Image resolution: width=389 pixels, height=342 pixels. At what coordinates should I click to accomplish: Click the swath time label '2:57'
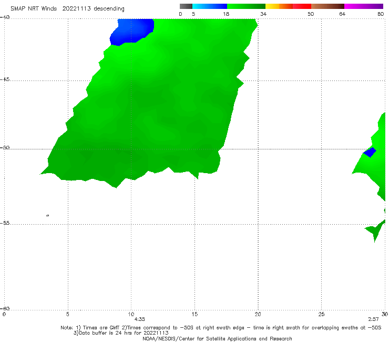coord(373,319)
